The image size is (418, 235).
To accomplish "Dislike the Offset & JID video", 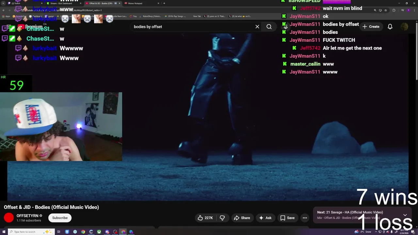I will pos(222,218).
